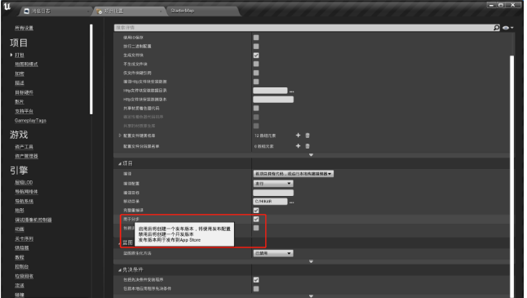Click the Unreal Engine logo icon

coord(7,7)
